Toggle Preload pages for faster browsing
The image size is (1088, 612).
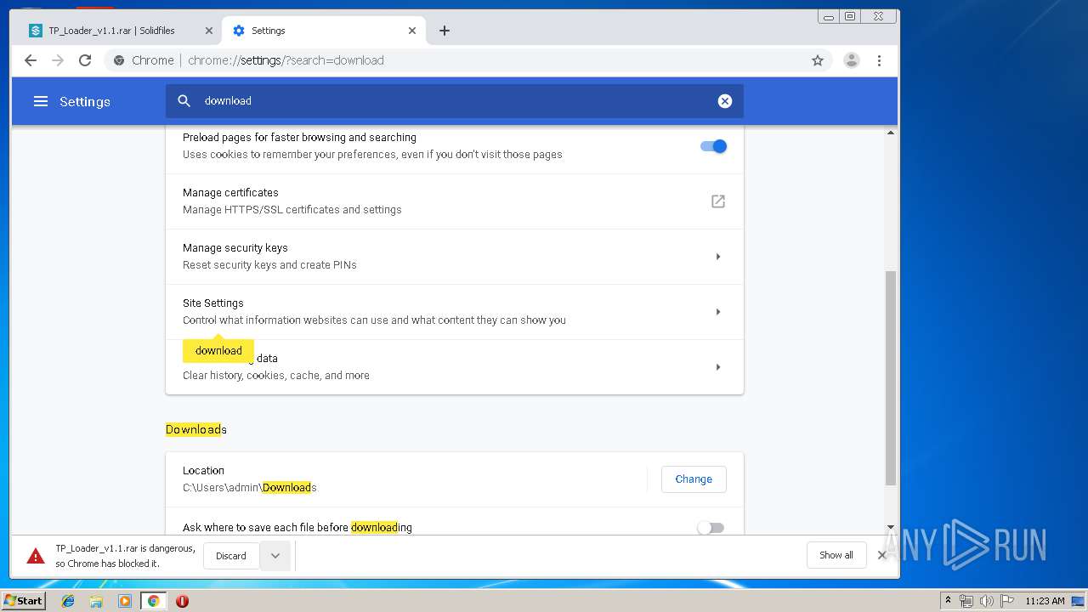pyautogui.click(x=713, y=146)
